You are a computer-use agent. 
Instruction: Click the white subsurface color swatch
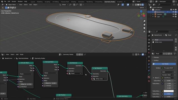169,91
